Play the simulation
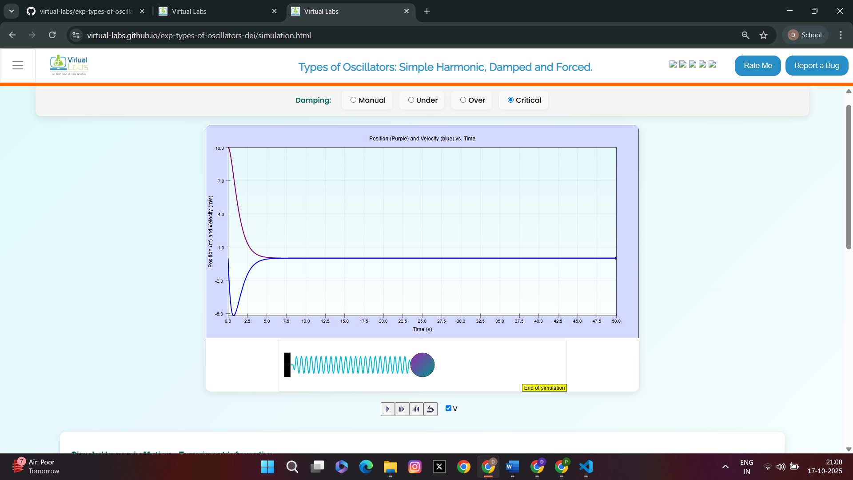Viewport: 853px width, 480px height. click(x=387, y=408)
